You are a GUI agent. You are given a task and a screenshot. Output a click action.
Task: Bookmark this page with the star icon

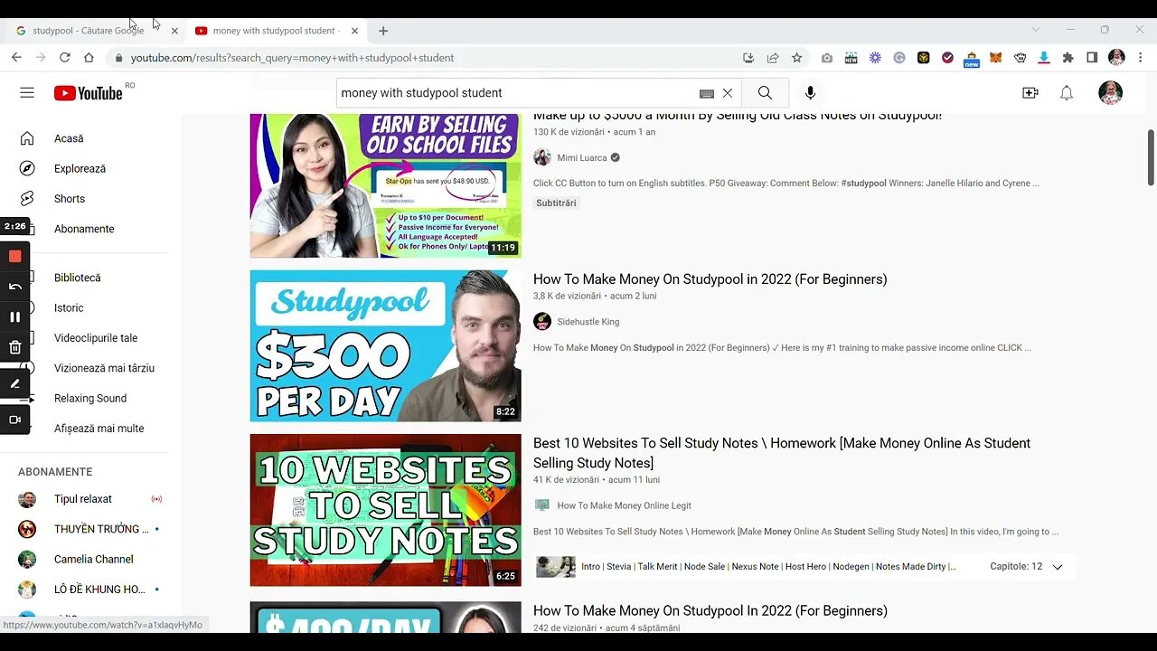796,57
